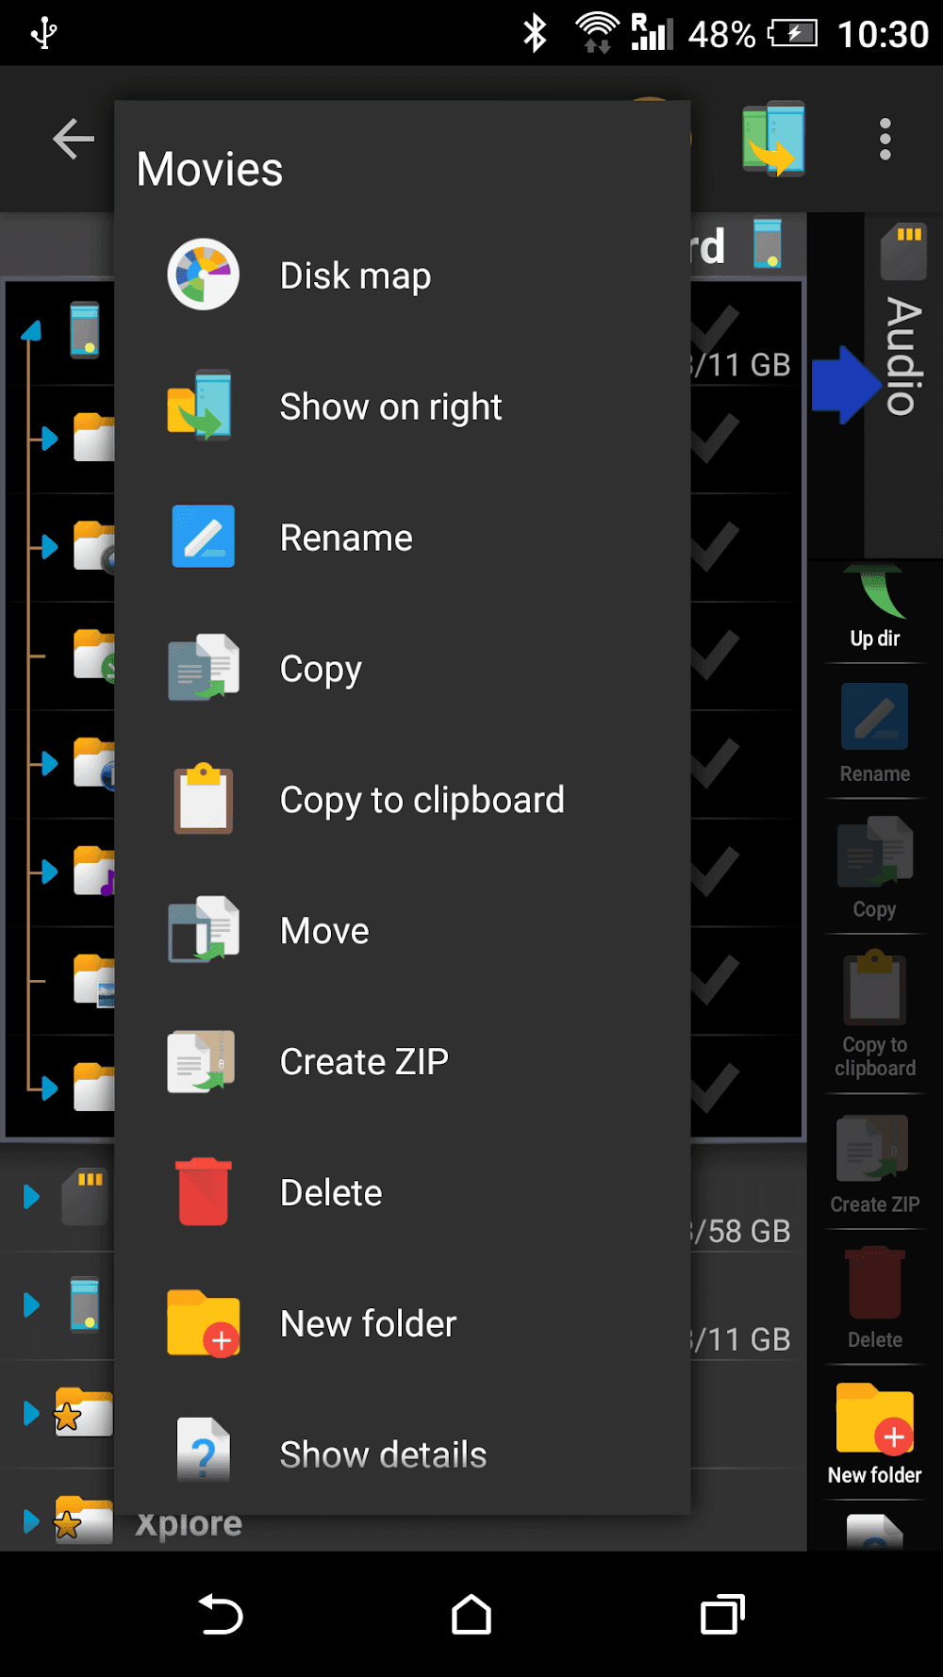The height and width of the screenshot is (1677, 943).
Task: Tap the Copy to clipboard icon in menu
Action: 203,799
